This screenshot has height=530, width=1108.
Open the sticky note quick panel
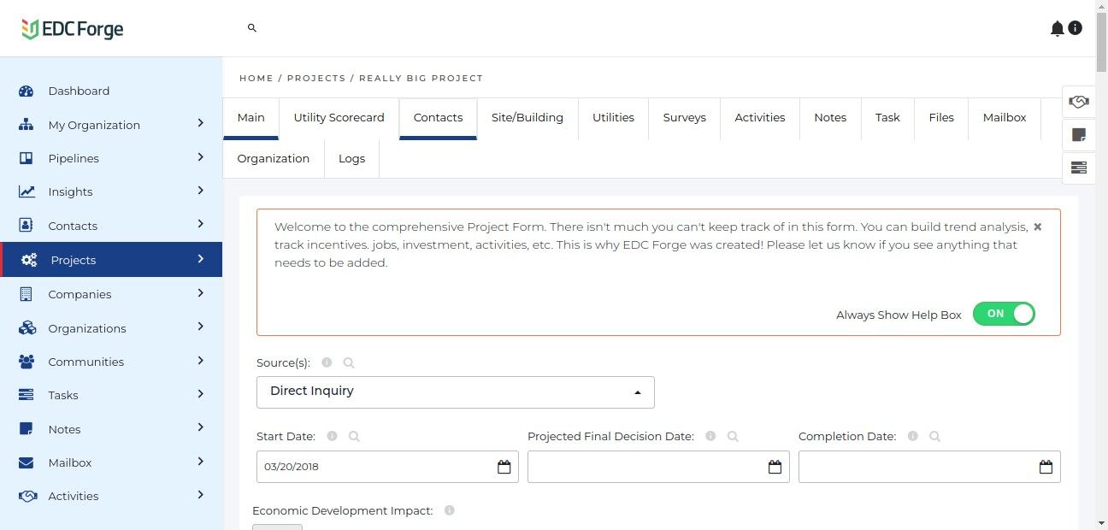click(1078, 135)
